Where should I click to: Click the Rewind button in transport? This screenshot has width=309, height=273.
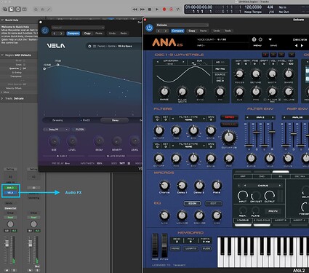click(135, 9)
